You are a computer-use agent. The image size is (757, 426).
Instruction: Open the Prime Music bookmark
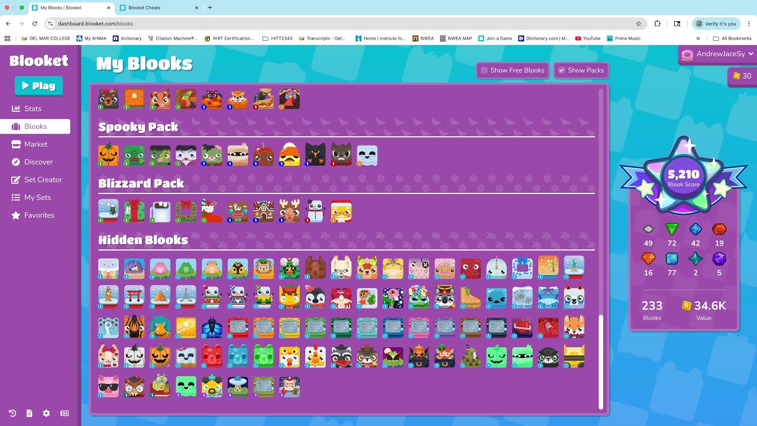pyautogui.click(x=623, y=38)
